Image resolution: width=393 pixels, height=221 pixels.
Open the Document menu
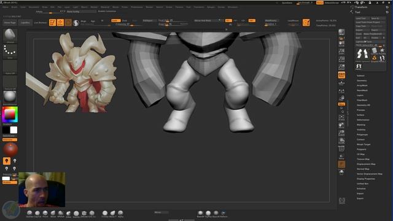tap(34, 7)
